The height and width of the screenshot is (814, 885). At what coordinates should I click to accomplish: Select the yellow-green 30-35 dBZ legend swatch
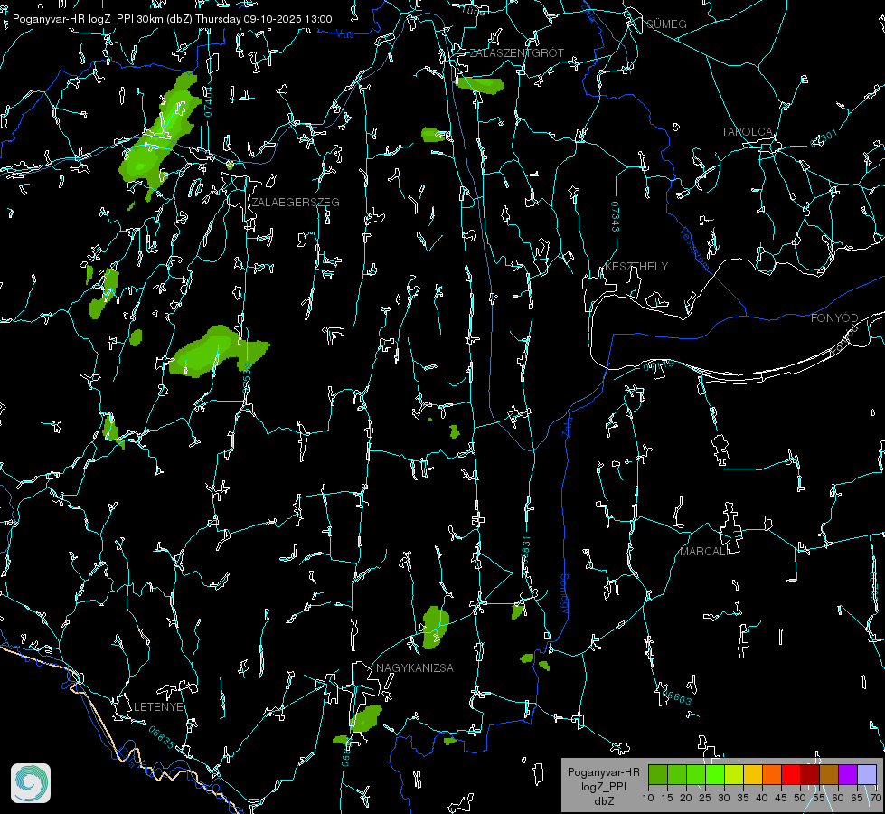click(x=734, y=774)
